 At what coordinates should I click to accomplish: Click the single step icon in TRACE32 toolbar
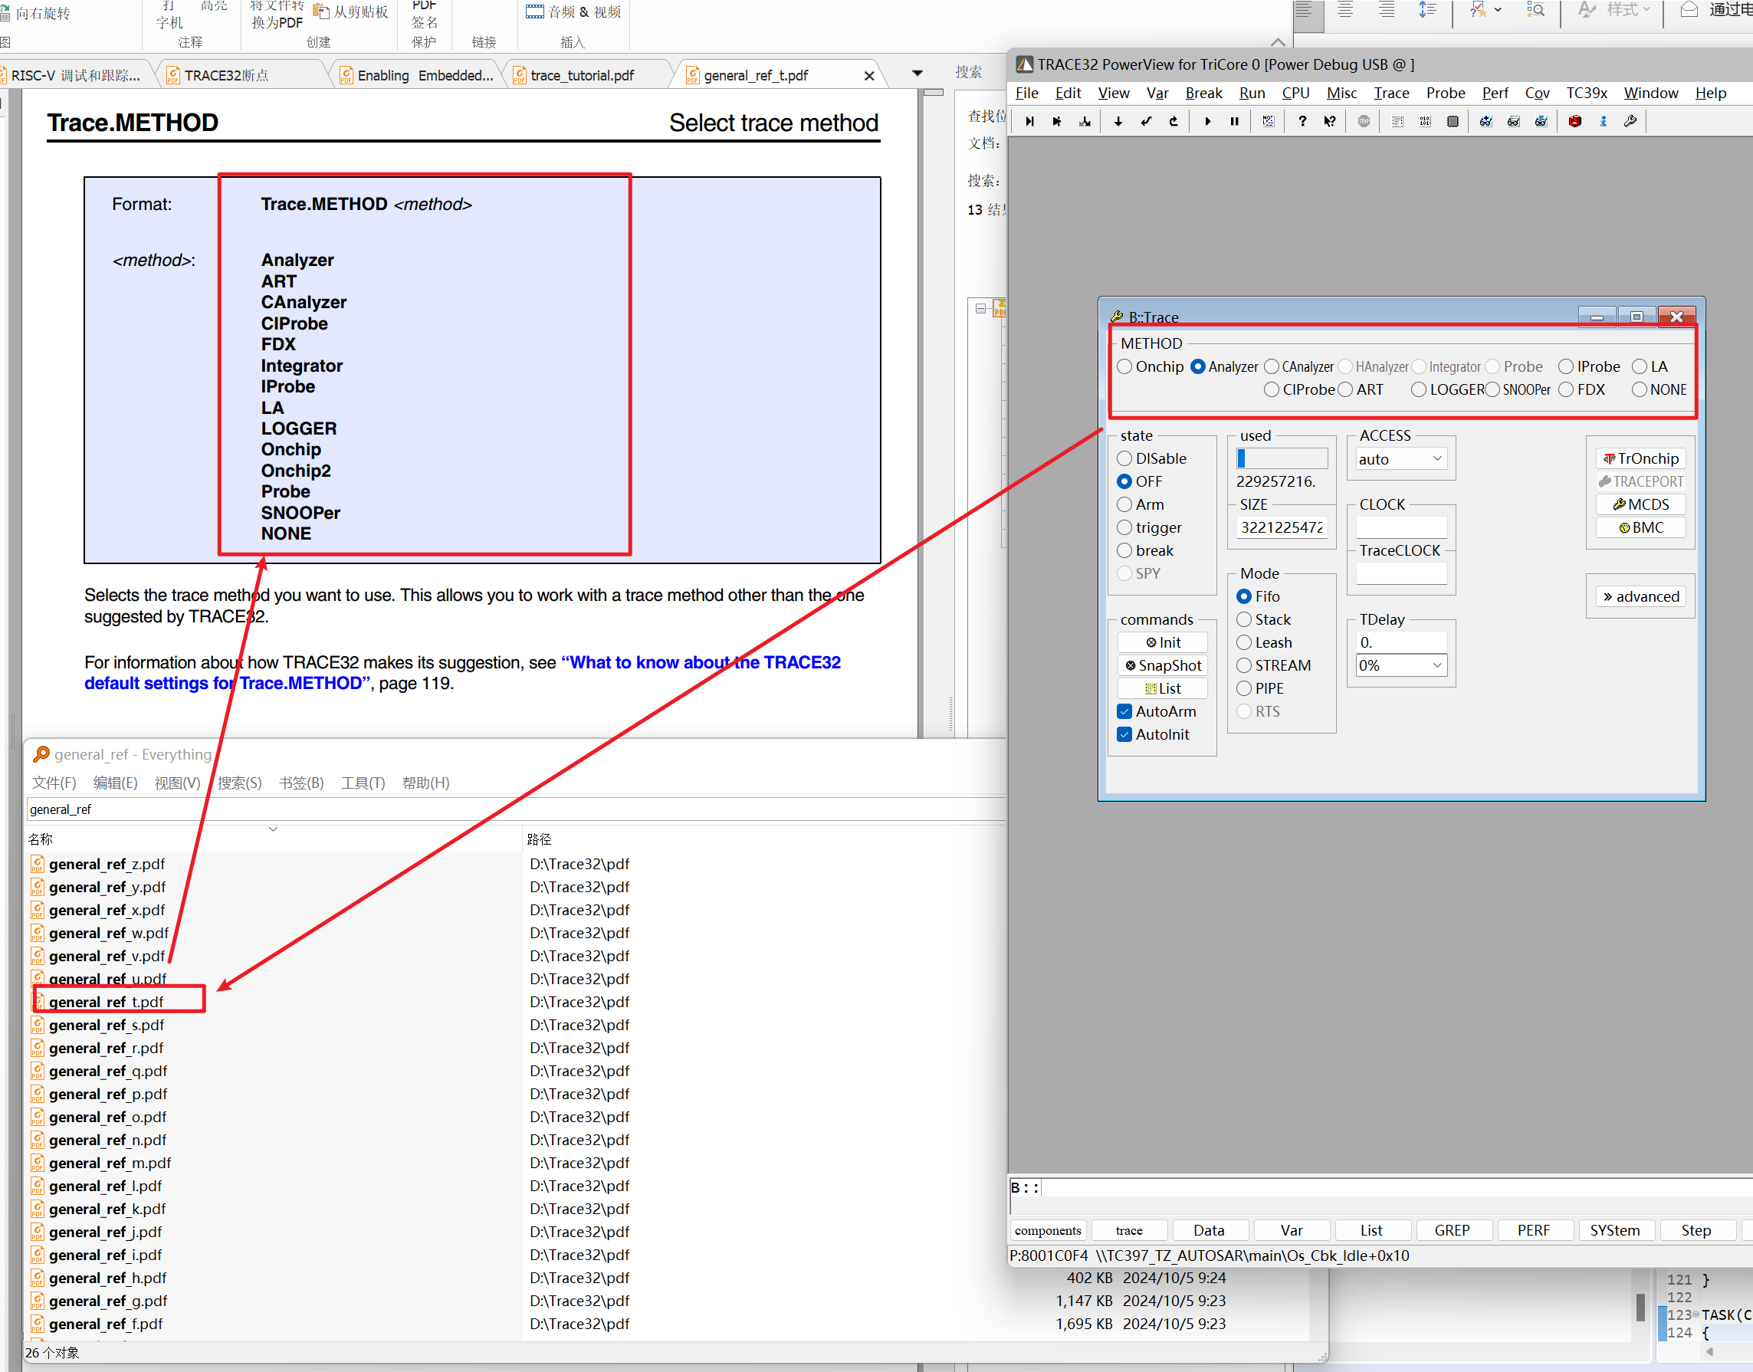click(x=1029, y=121)
